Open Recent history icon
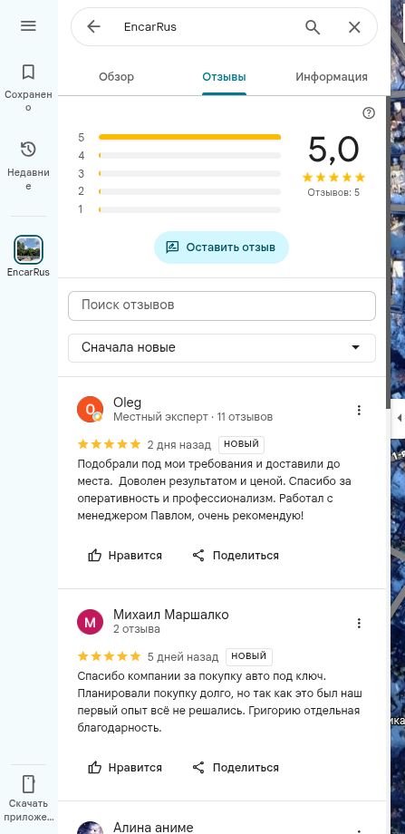This screenshot has width=405, height=834. (x=28, y=150)
